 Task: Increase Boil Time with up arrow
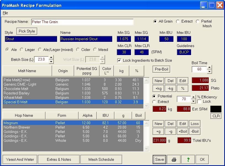pos(210,67)
